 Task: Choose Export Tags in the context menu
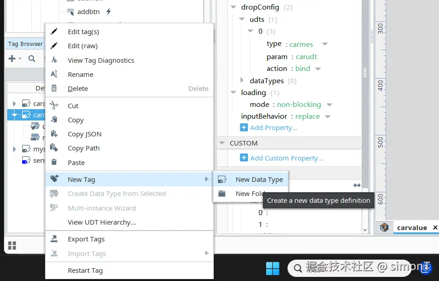click(86, 239)
